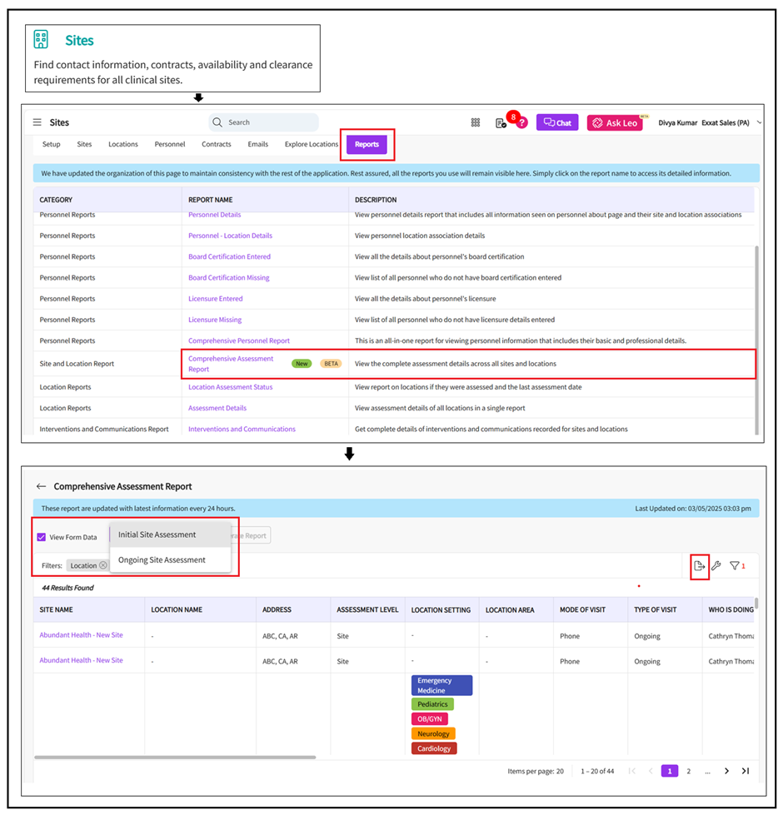Viewport: 783px width, 815px height.
Task: Click in the Search input field
Action: pos(268,122)
